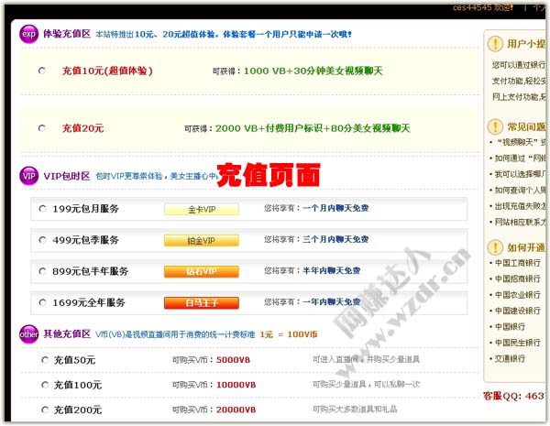Select the 充值50元 radio button
550x426 pixels.
[x=45, y=360]
